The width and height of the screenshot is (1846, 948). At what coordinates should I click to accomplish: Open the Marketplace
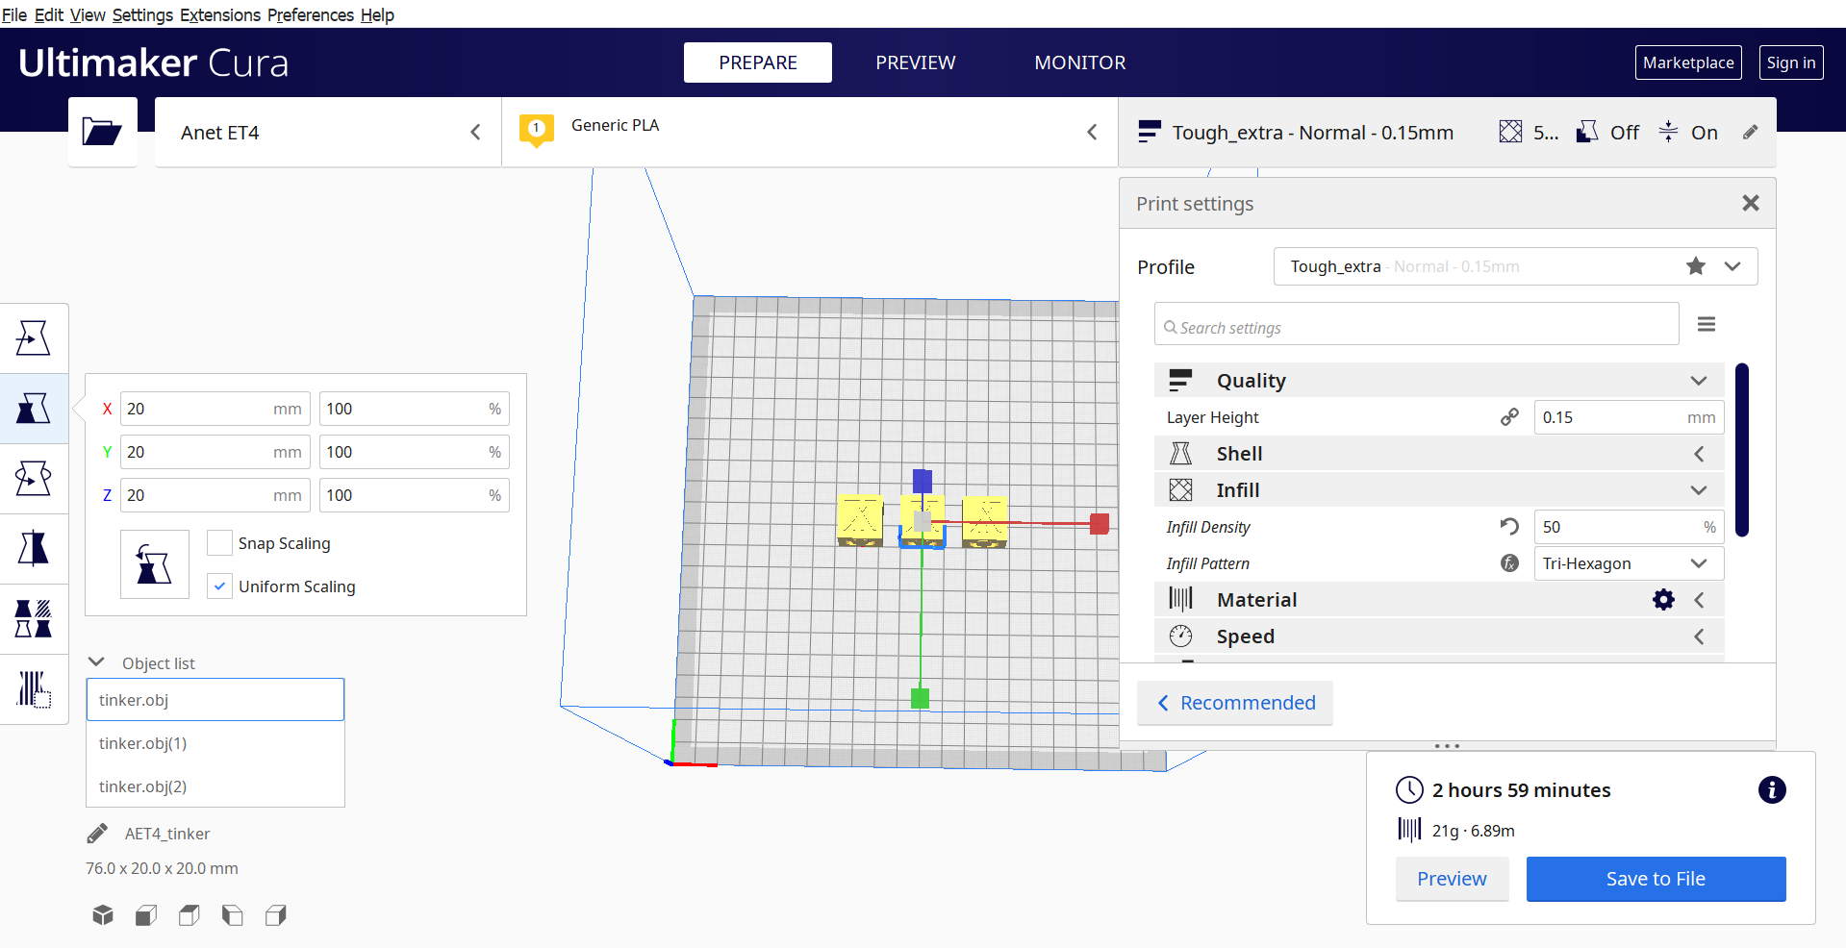point(1688,62)
